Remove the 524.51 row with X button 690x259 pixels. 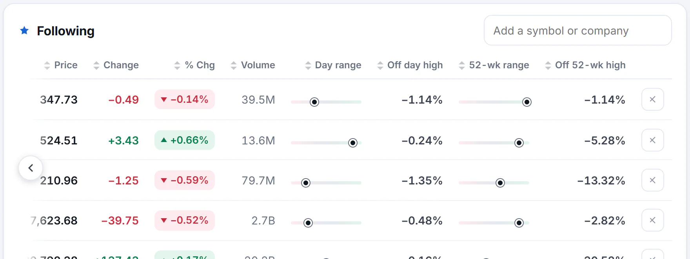(x=652, y=140)
